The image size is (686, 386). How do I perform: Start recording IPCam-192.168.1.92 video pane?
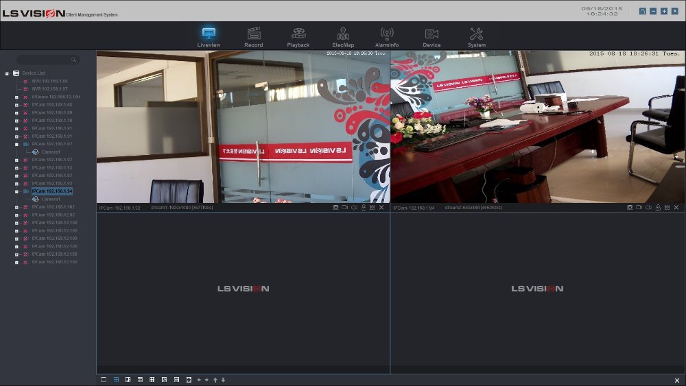tap(345, 208)
